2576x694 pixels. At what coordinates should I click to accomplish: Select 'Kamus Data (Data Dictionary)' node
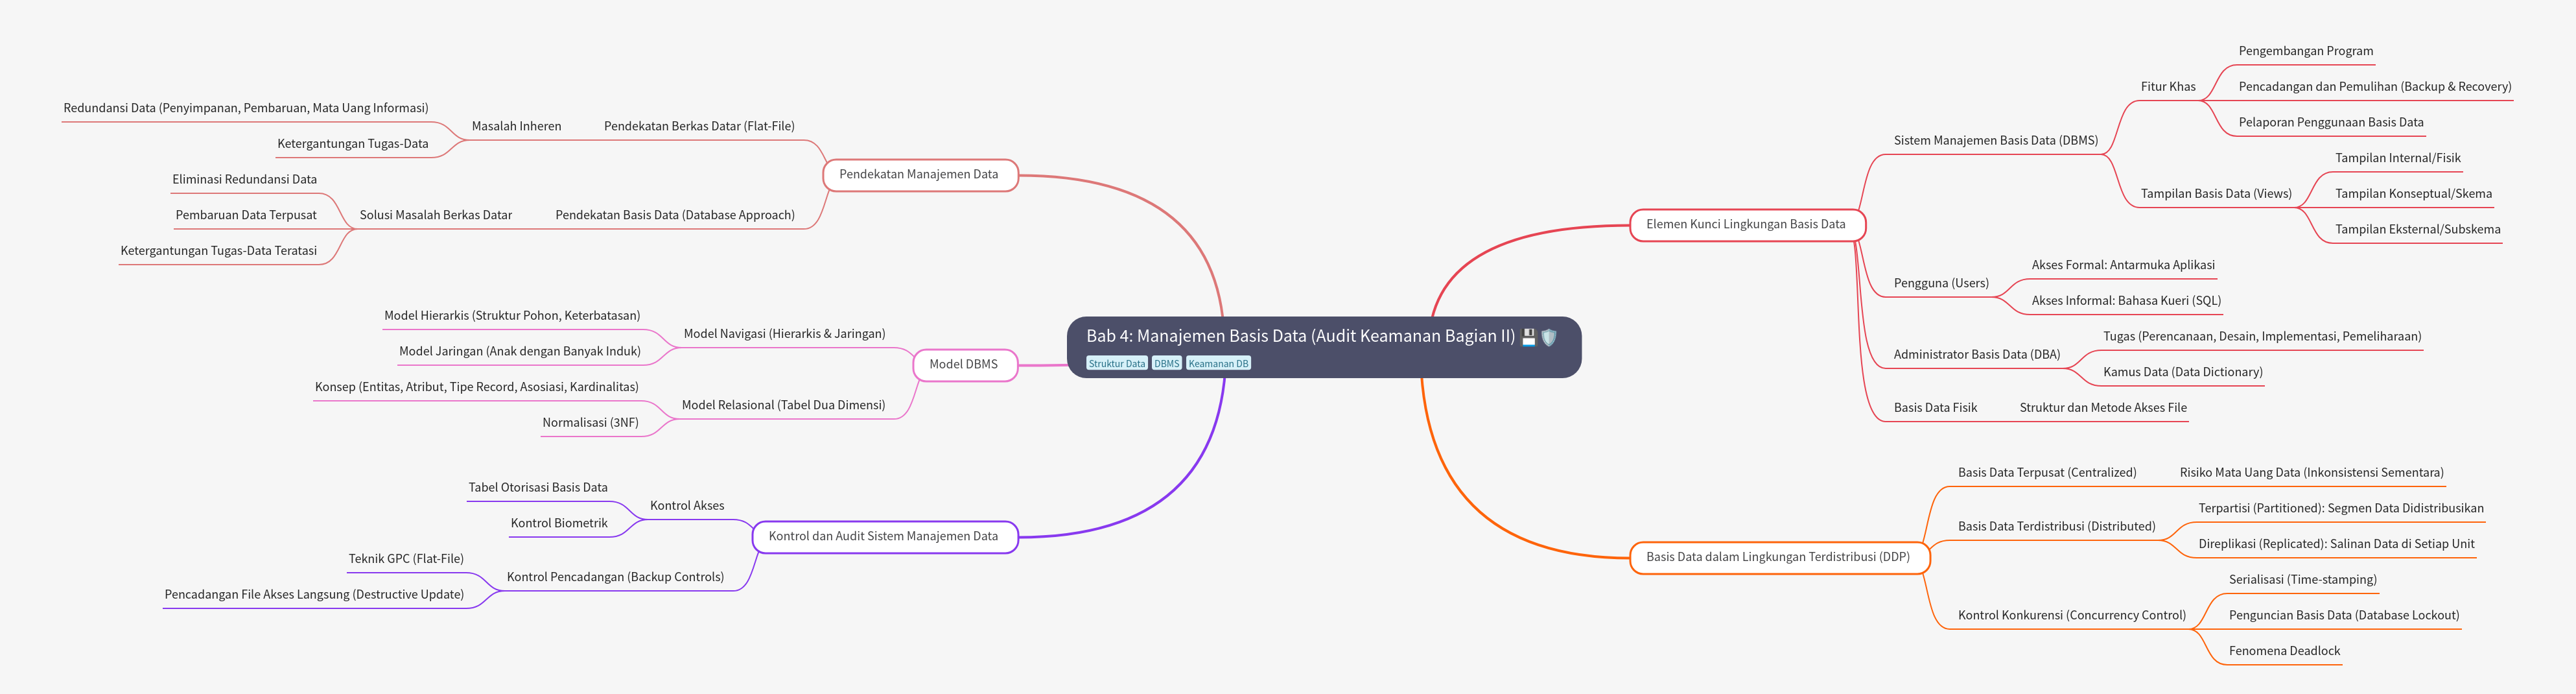click(2182, 372)
